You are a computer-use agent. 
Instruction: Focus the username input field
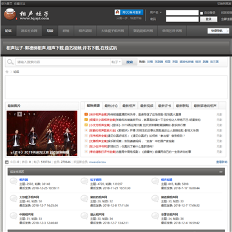tap(182, 13)
